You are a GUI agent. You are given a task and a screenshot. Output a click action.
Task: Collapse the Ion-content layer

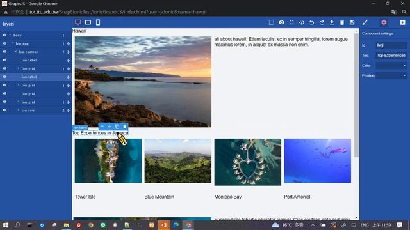[15, 52]
